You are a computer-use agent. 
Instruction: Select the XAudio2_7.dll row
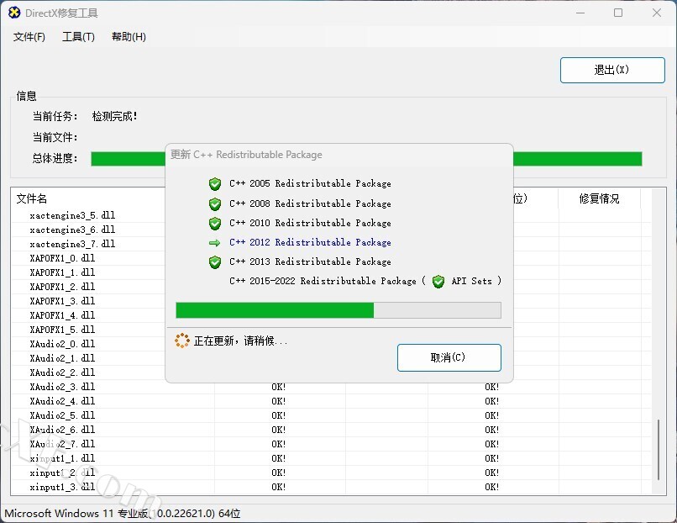331,444
